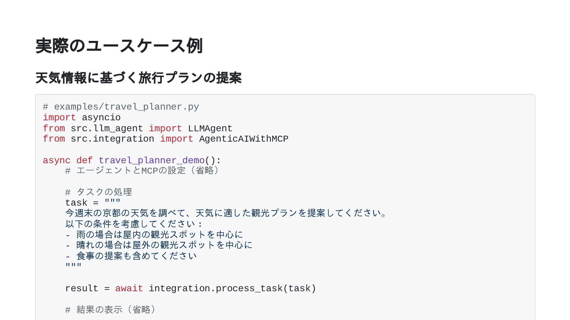
Task: Click the 食事の提案も含めてください bullet line
Action: click(131, 256)
